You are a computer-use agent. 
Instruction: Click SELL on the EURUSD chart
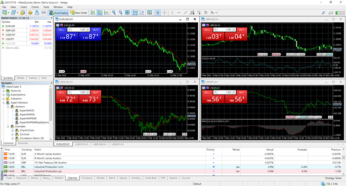[x=61, y=30]
